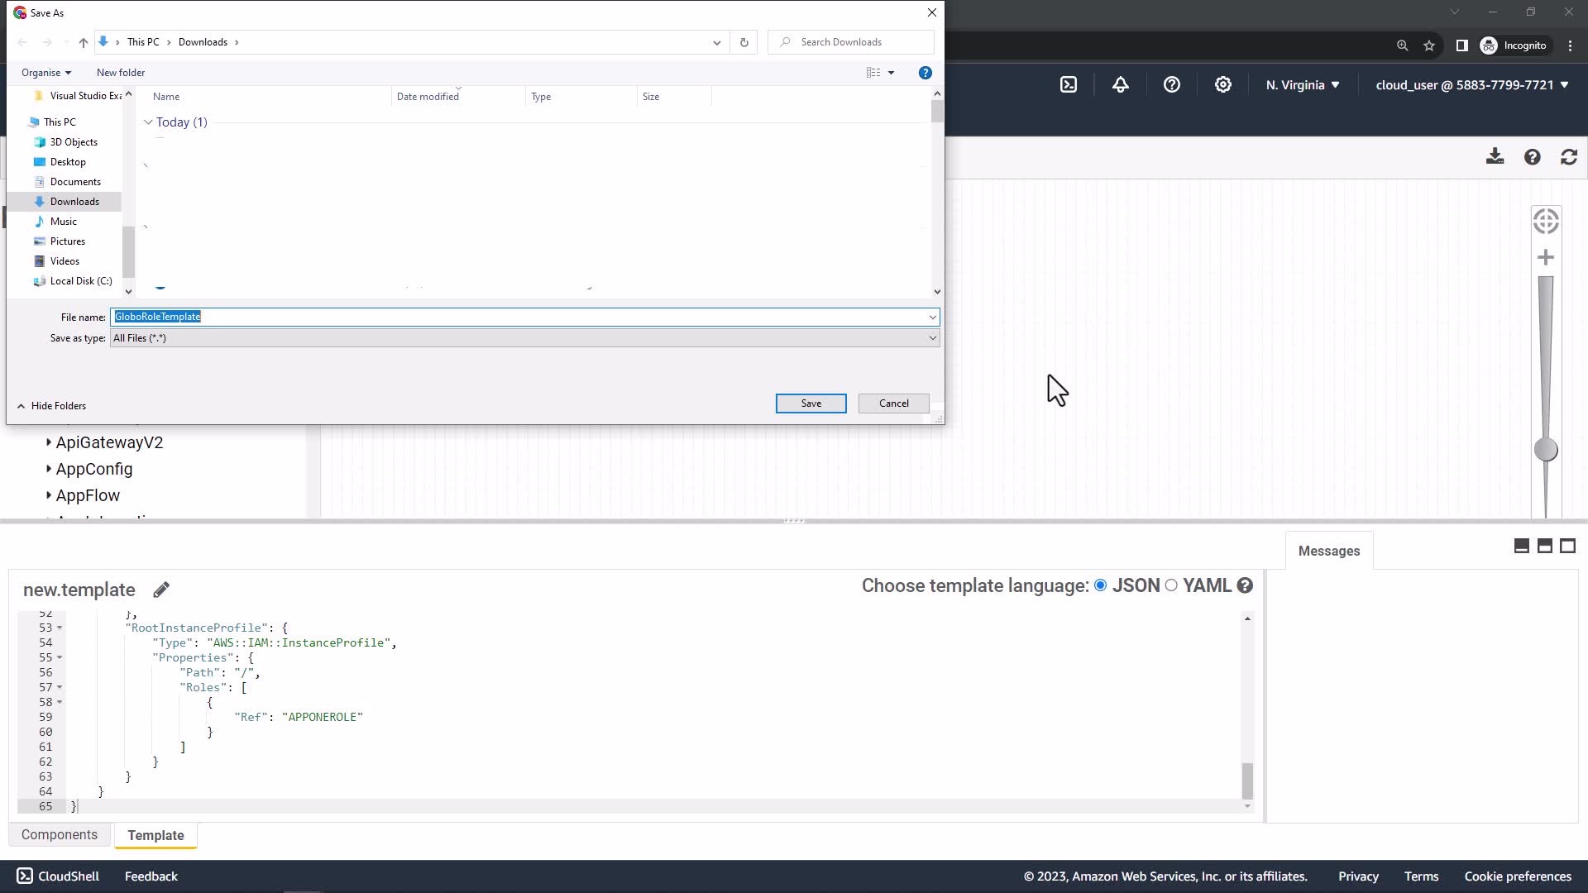This screenshot has height=893, width=1588.
Task: Click the Designer download template icon
Action: tap(1495, 156)
